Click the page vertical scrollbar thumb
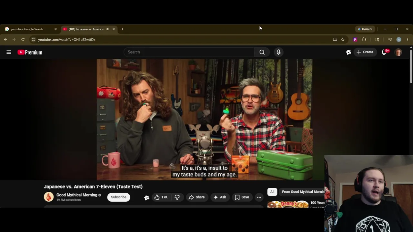413x232 pixels. point(411,66)
